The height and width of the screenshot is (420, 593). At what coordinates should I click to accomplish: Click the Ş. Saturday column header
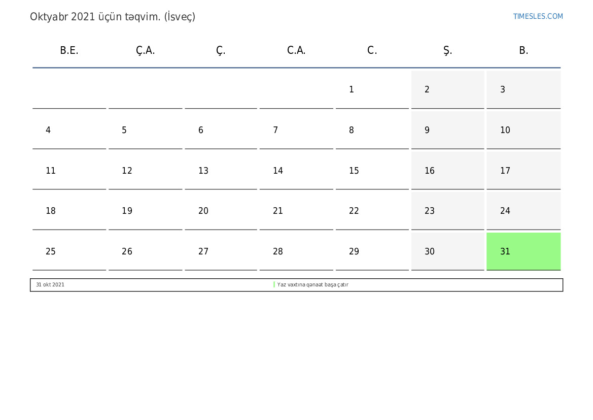coord(447,50)
